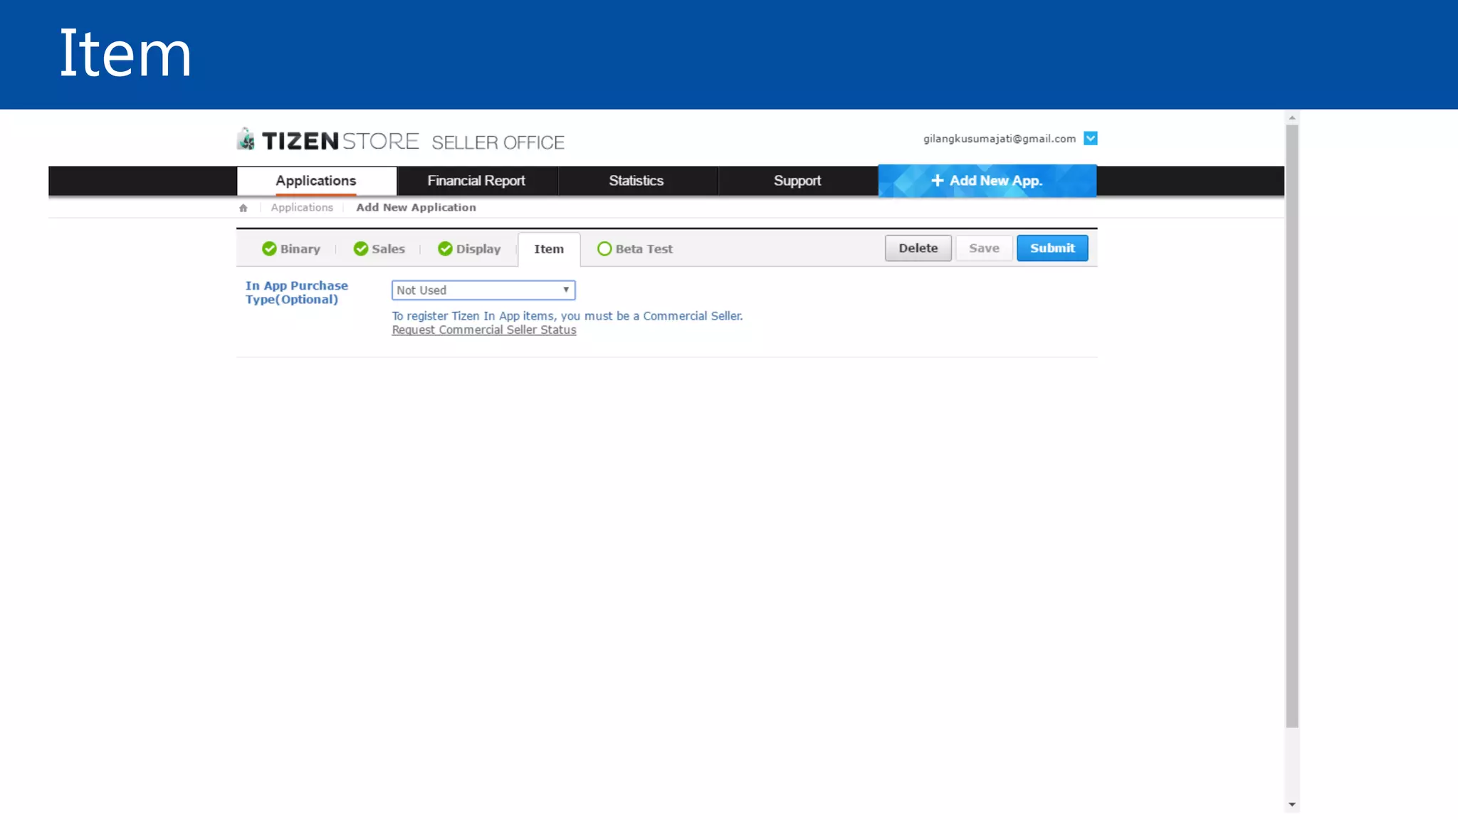Open the Financial Report menu

pos(476,181)
